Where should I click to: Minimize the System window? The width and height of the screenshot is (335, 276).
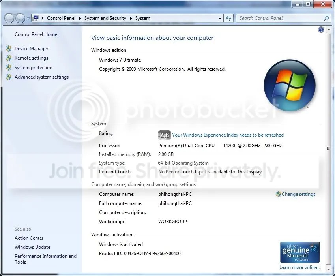297,4
